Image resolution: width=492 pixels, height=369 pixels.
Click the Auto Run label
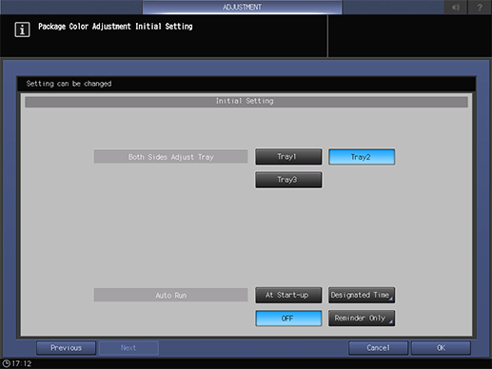point(170,295)
